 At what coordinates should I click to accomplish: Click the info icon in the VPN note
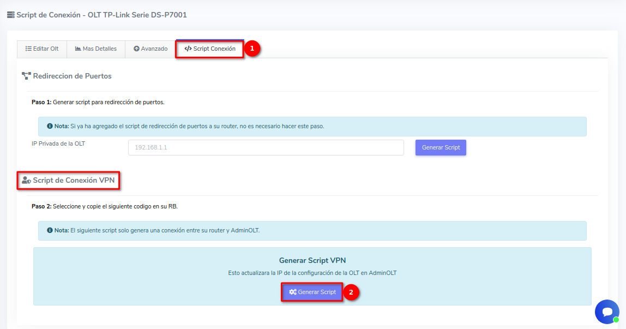point(50,230)
